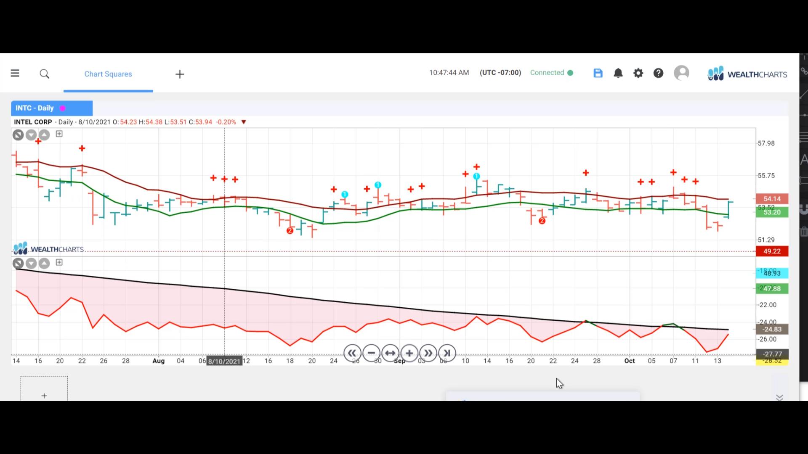This screenshot has width=808, height=454.
Task: Click the green 53.20 price label
Action: [x=772, y=212]
